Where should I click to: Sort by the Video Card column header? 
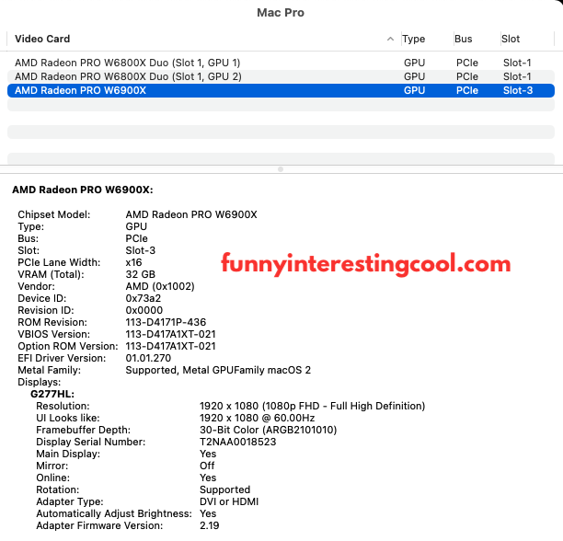click(x=42, y=39)
